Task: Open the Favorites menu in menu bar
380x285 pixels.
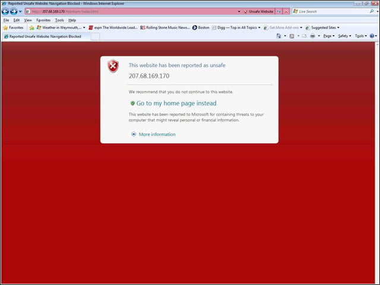Action: [x=43, y=20]
